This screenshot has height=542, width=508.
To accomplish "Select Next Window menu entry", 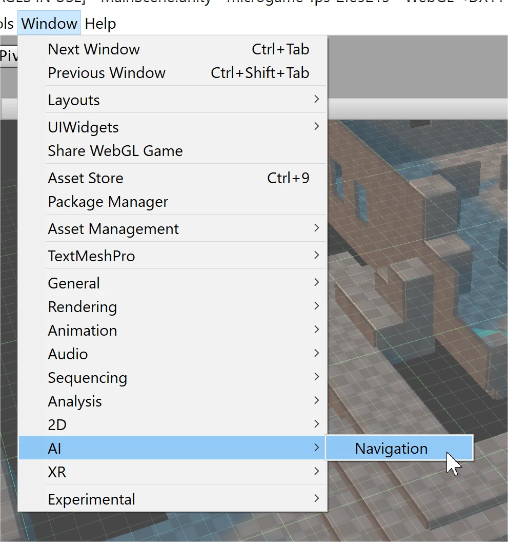I will [173, 49].
